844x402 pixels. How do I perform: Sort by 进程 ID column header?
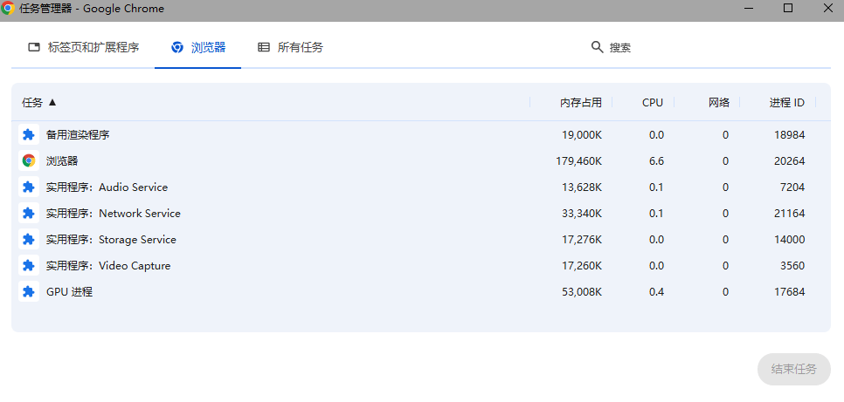[786, 102]
